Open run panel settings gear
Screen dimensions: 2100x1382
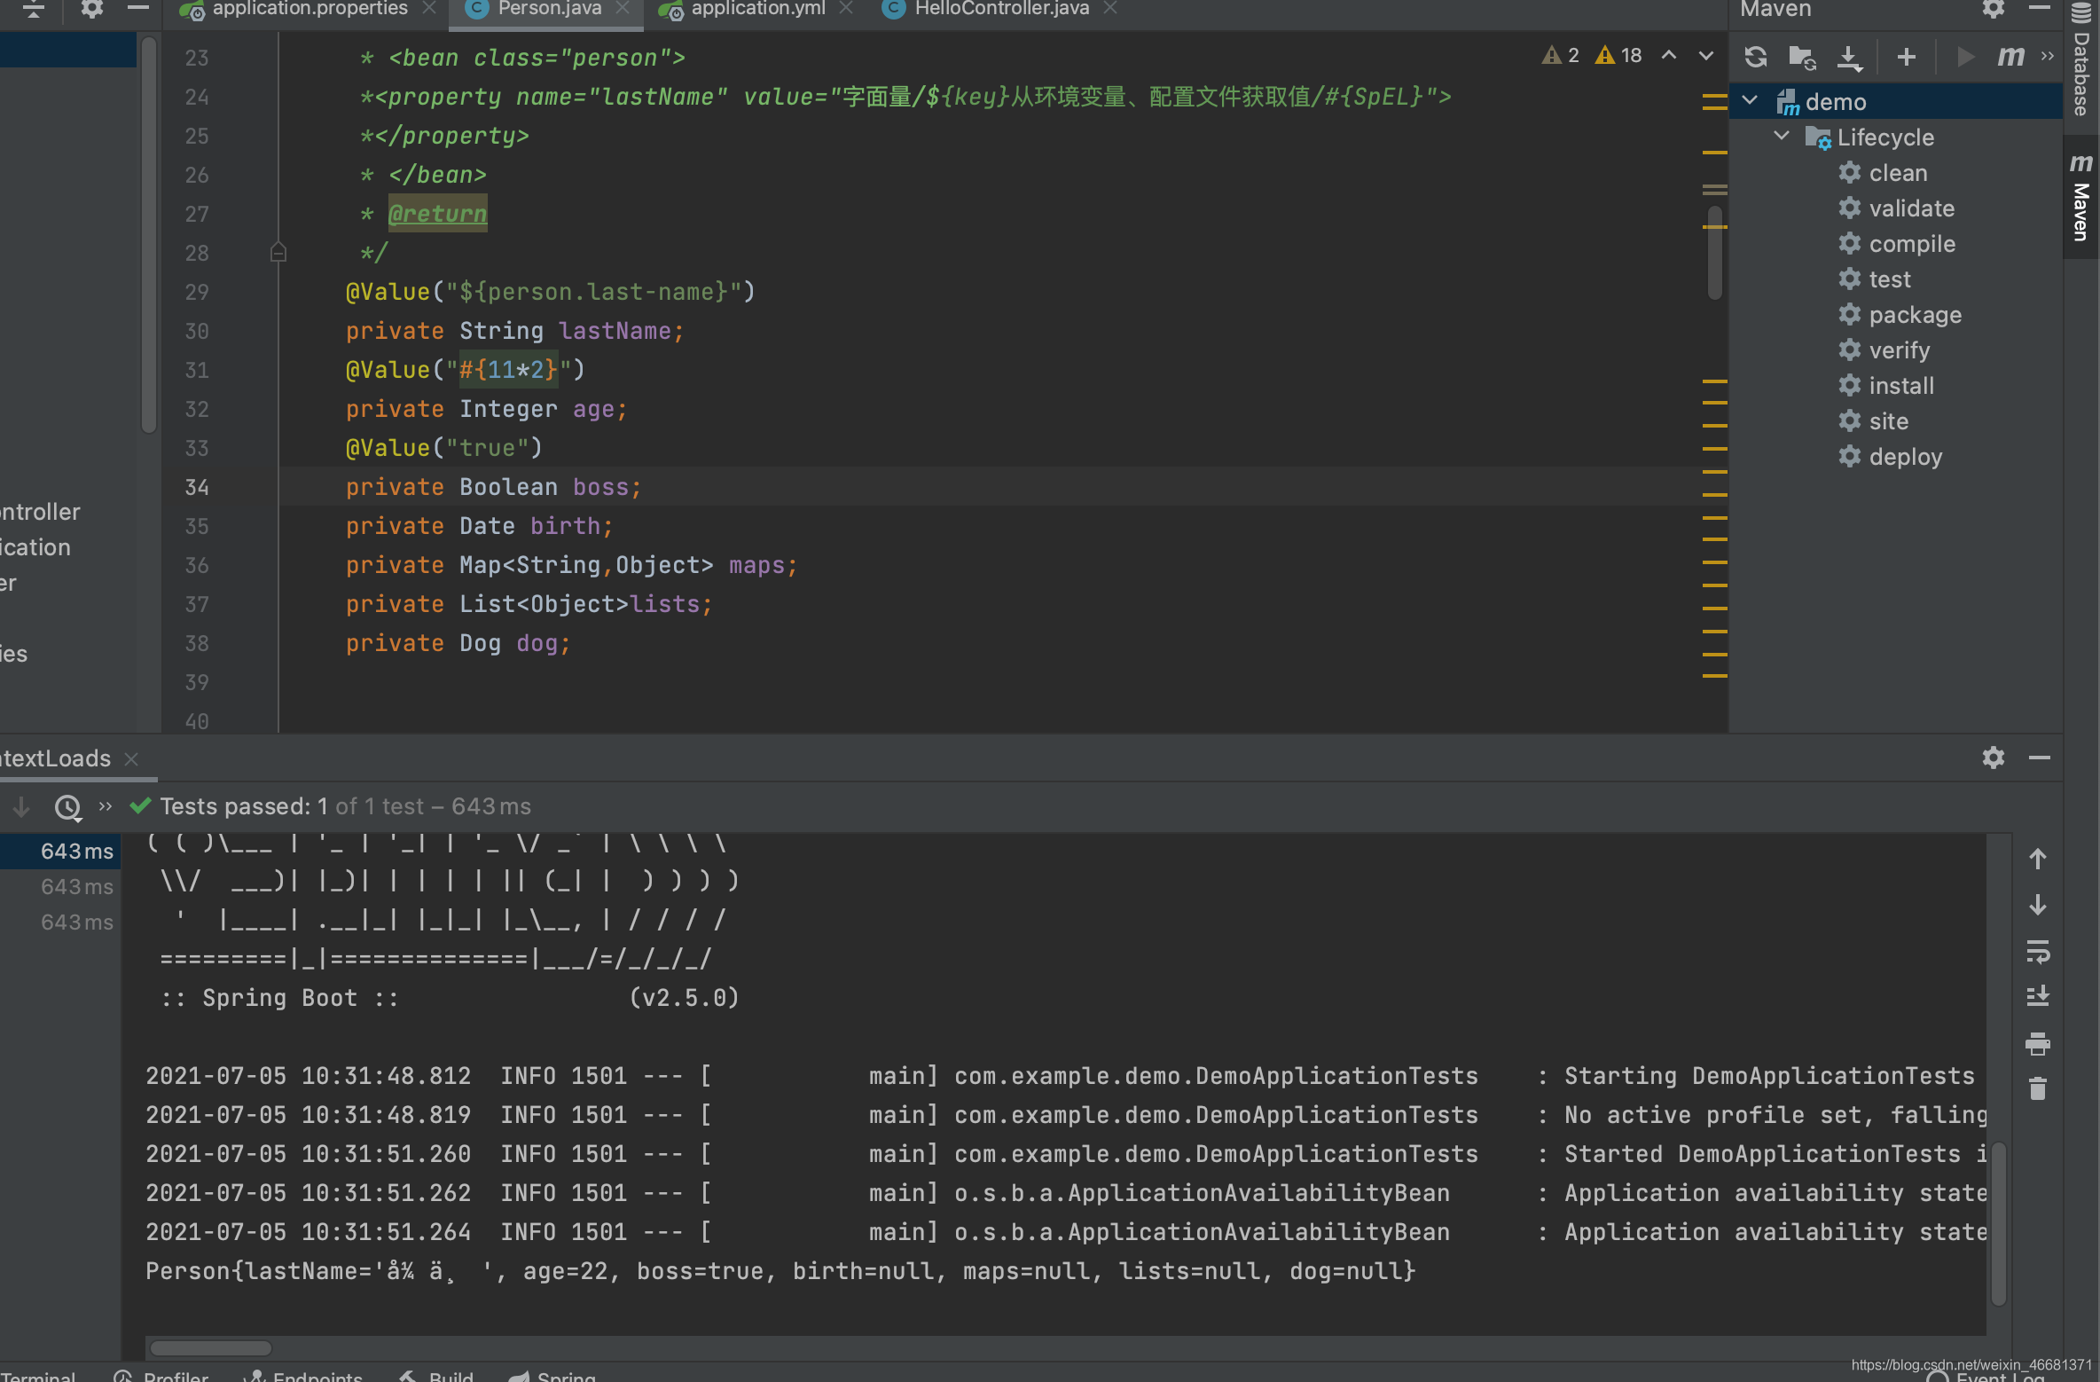click(1993, 758)
